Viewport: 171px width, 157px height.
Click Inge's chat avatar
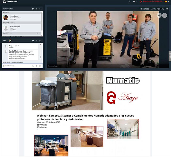[x=6, y=46]
